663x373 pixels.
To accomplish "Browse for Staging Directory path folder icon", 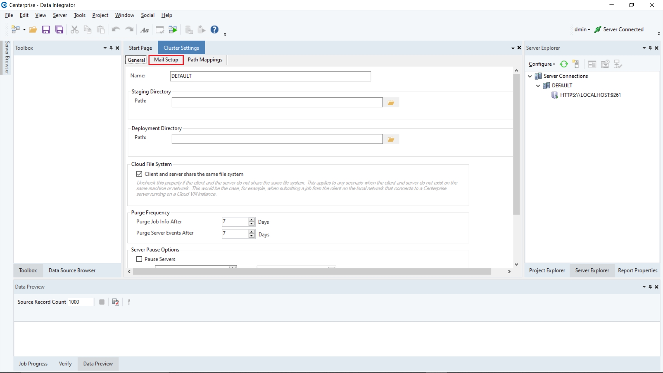I will pyautogui.click(x=391, y=103).
